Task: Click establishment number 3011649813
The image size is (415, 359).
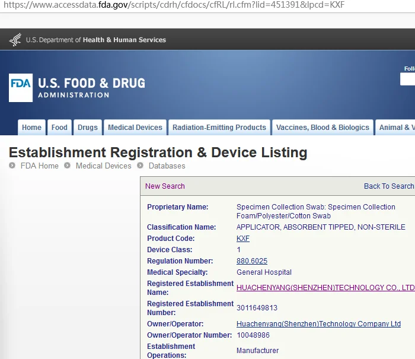Action: 257,308
